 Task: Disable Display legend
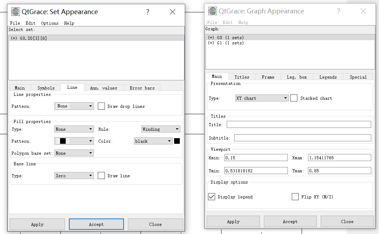(211, 197)
